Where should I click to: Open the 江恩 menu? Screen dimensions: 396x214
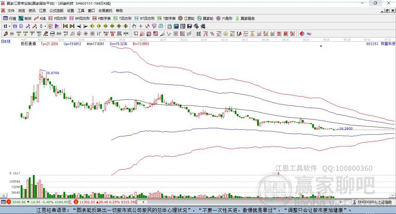(x=43, y=10)
